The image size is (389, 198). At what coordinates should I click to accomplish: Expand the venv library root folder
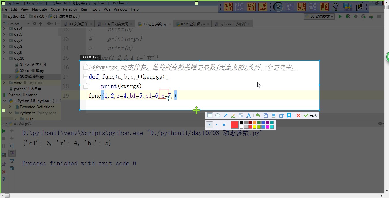(x=4, y=83)
